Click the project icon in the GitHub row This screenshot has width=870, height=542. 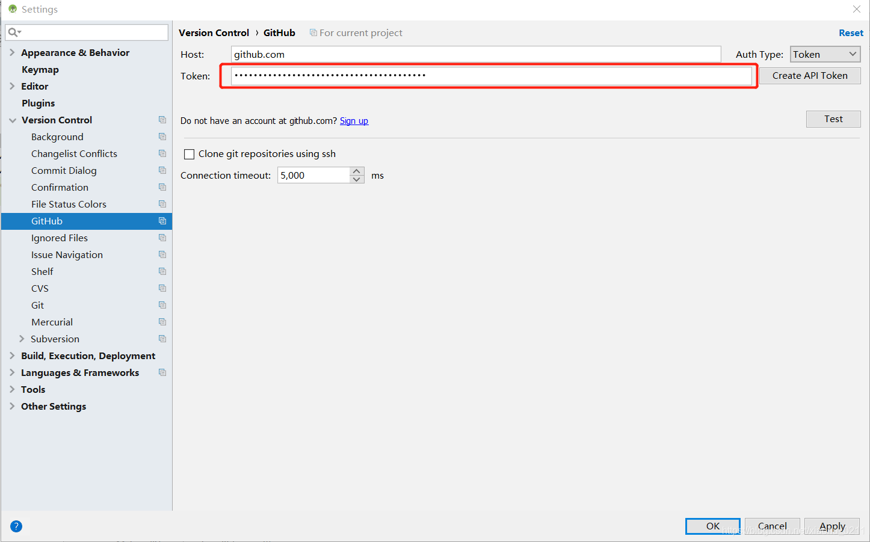point(162,221)
